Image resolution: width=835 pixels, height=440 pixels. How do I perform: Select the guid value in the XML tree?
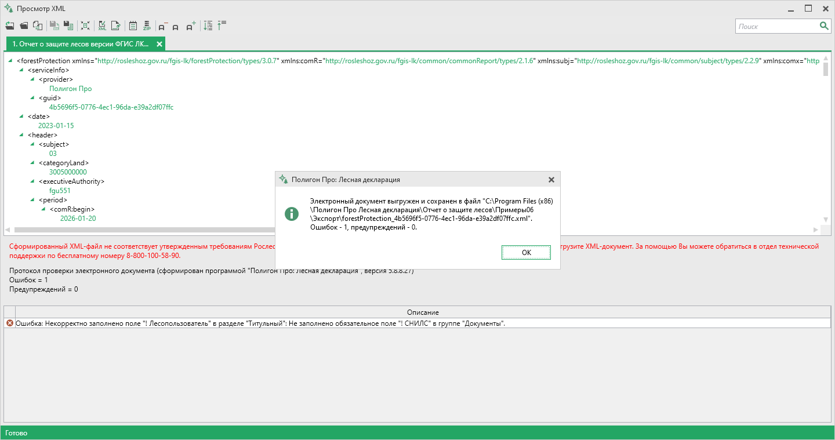coord(111,107)
